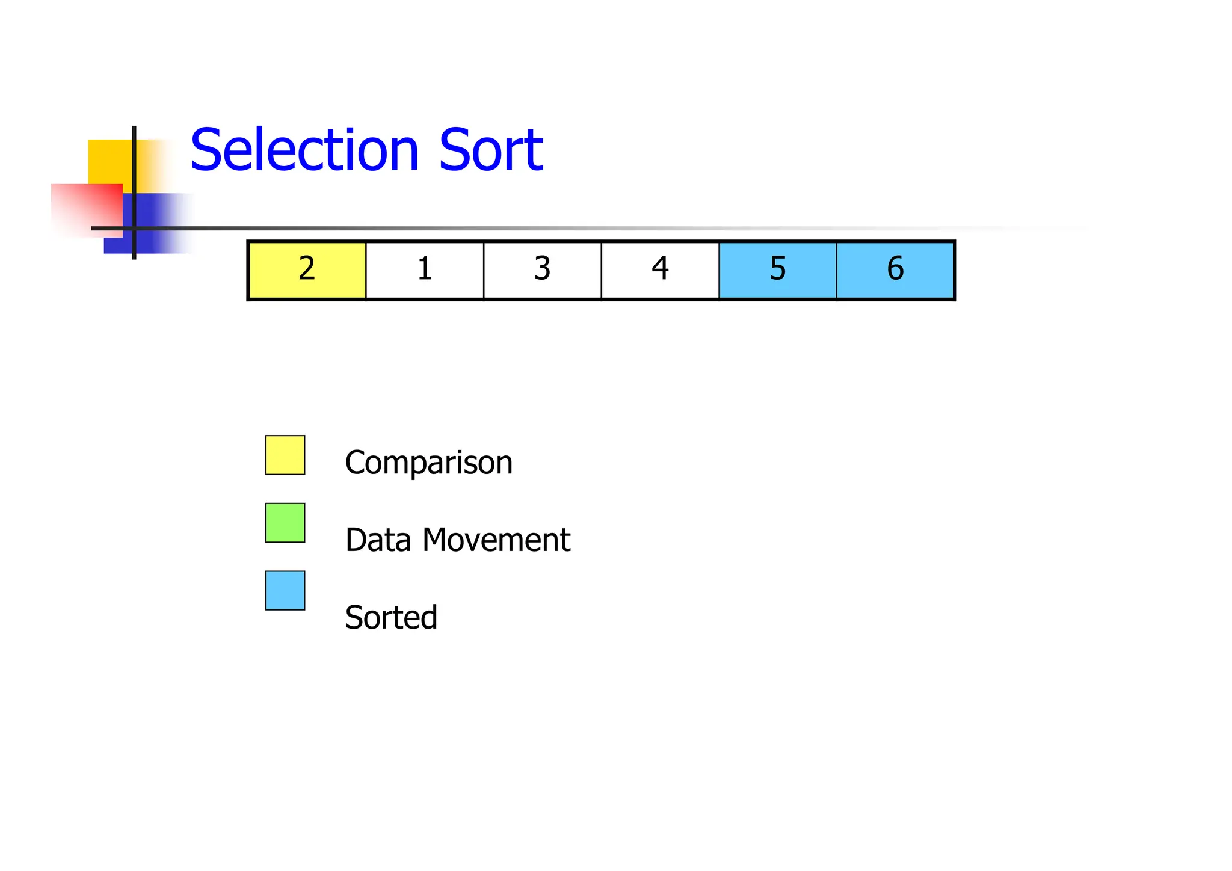
Task: Select the green Data Movement legend swatch
Action: [285, 523]
